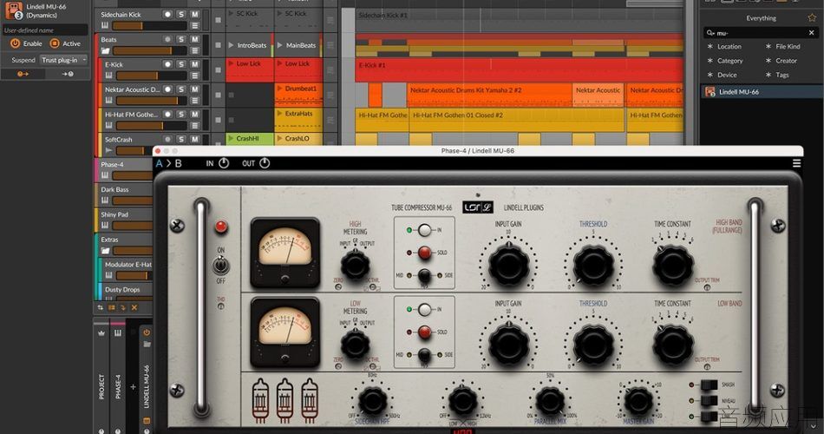
Task: Open the list icon on Sidechain Kick track
Action: tap(194, 25)
